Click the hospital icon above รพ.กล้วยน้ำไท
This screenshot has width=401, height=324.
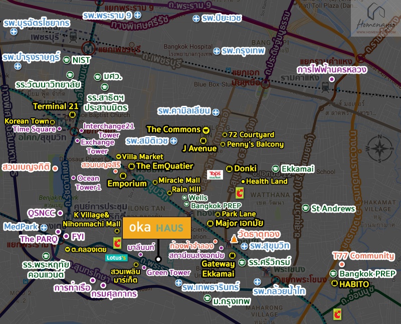[257, 282]
